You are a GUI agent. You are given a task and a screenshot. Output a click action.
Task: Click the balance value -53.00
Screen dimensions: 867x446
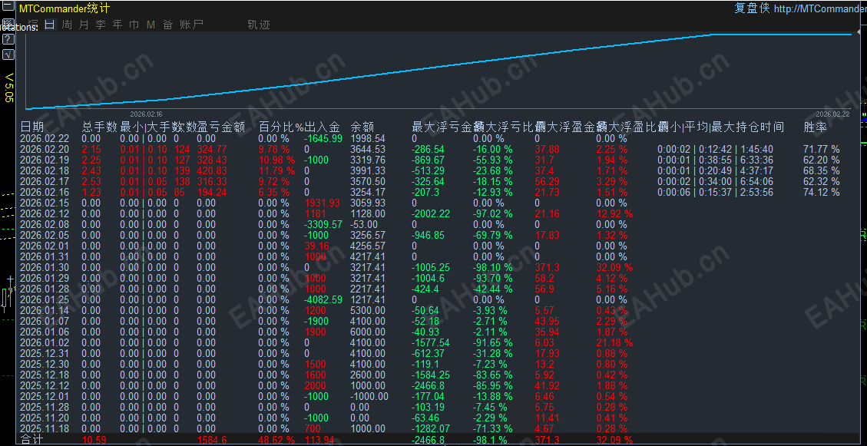coord(364,224)
